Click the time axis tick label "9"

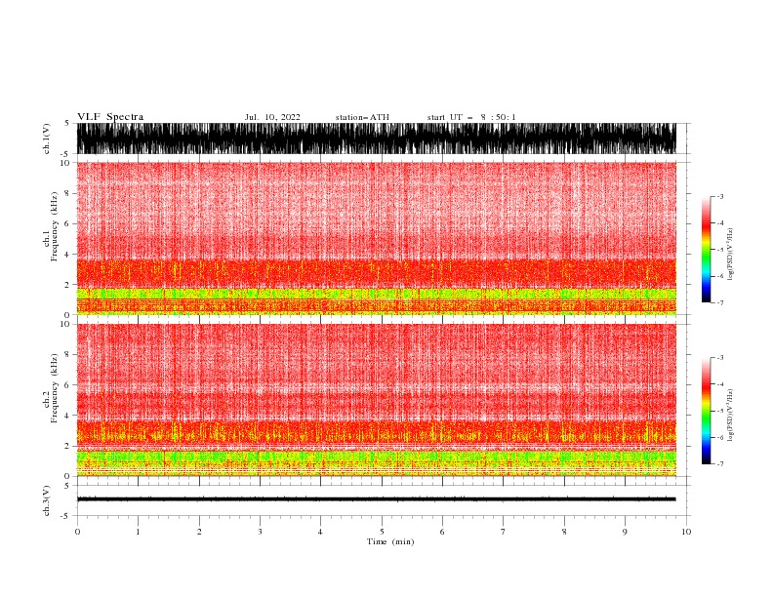click(625, 532)
